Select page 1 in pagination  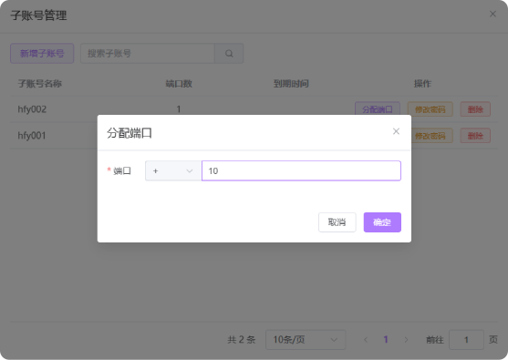point(386,339)
